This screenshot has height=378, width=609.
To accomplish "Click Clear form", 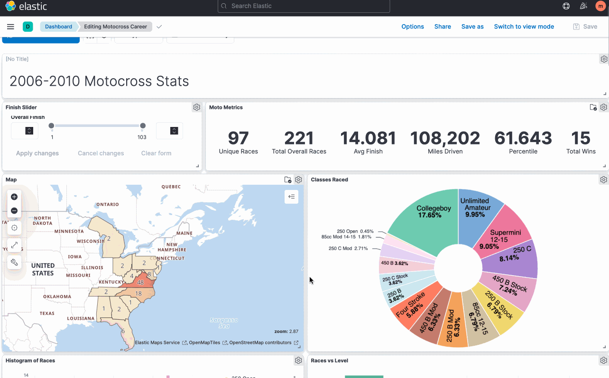I will pyautogui.click(x=156, y=153).
